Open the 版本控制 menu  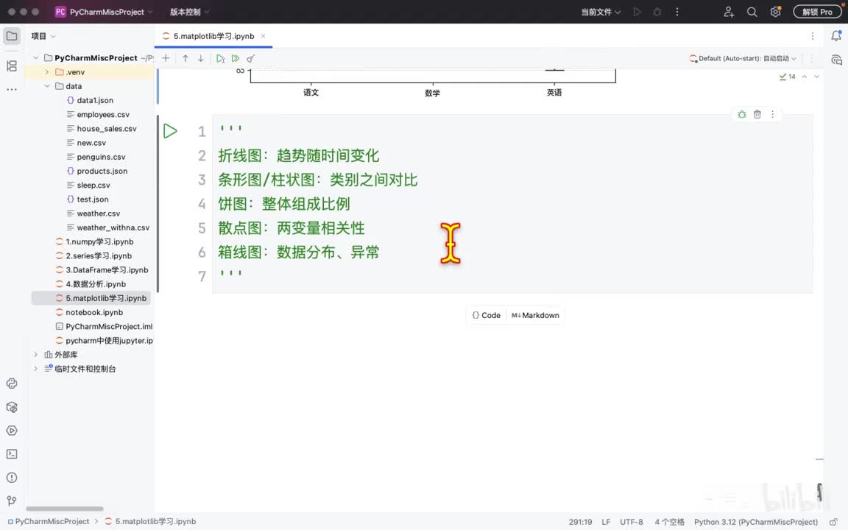point(189,12)
